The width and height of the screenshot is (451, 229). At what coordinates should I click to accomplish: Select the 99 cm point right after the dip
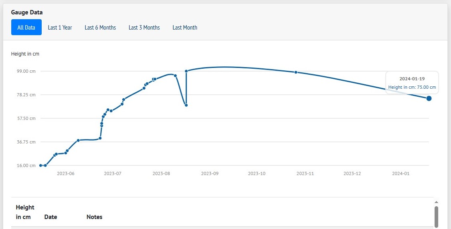tap(186, 71)
